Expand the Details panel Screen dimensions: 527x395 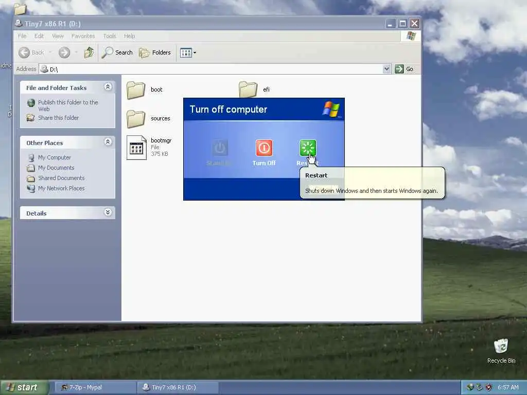108,212
